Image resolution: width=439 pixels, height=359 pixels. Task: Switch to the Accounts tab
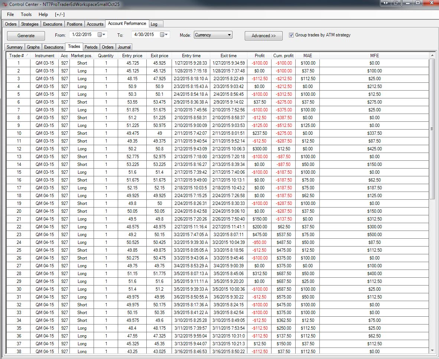pos(95,24)
